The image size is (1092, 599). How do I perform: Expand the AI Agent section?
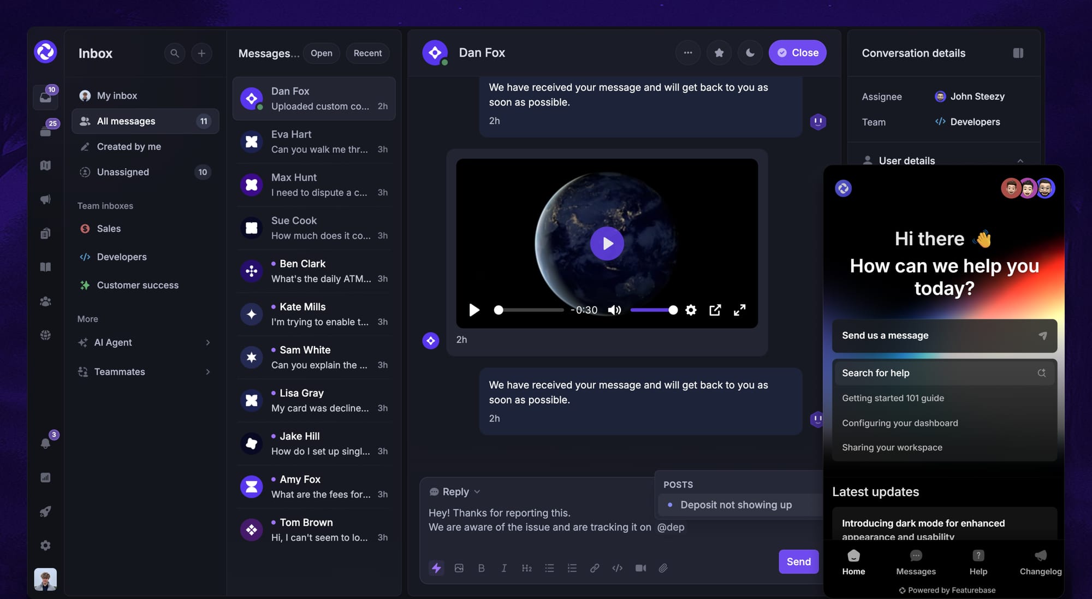coord(207,342)
